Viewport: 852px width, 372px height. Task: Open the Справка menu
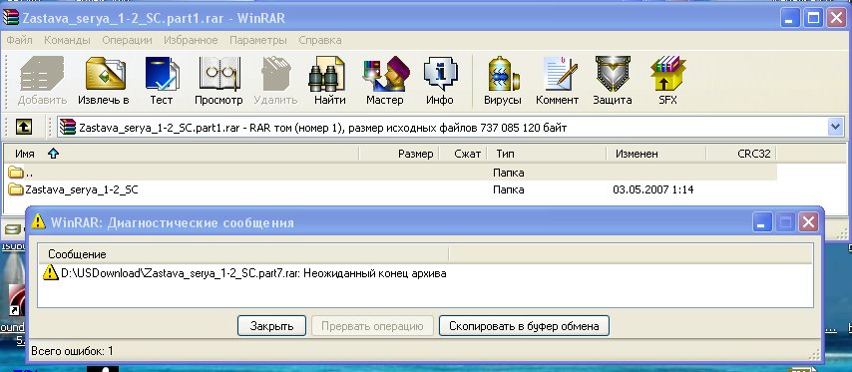(x=320, y=40)
